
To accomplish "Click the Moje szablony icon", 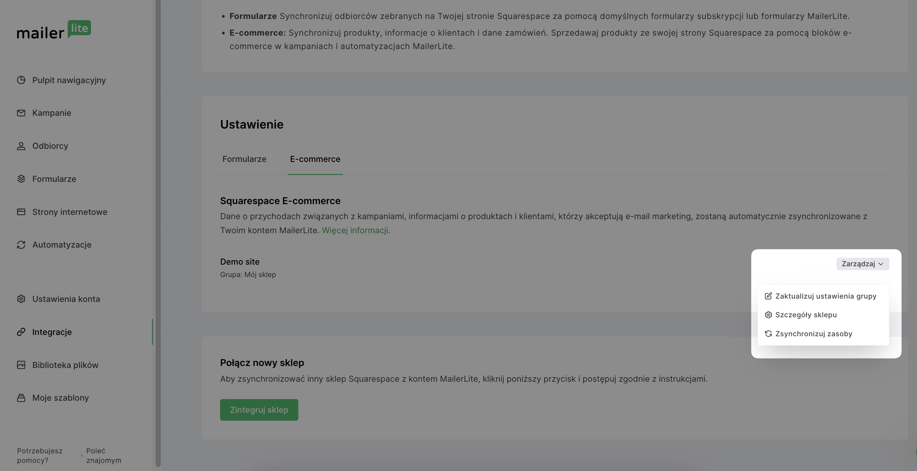I will coord(21,398).
